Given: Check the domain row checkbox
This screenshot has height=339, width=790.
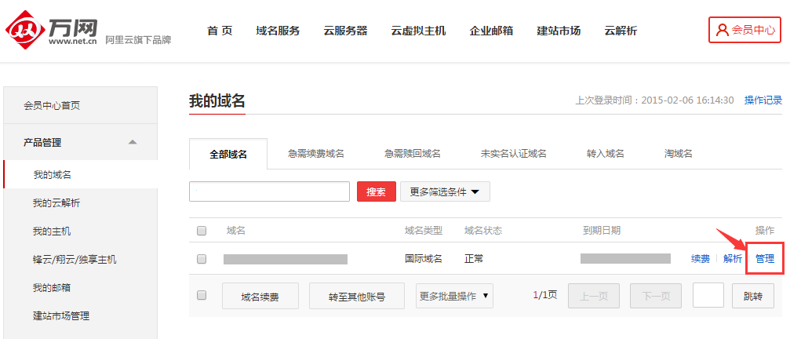Looking at the screenshot, I should [x=202, y=258].
